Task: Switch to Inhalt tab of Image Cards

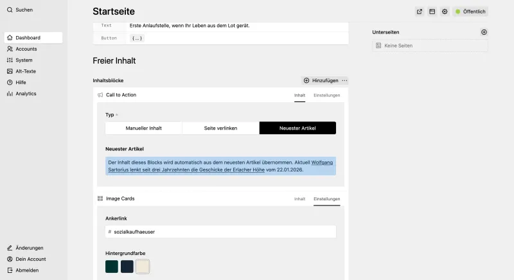Action: (x=299, y=199)
